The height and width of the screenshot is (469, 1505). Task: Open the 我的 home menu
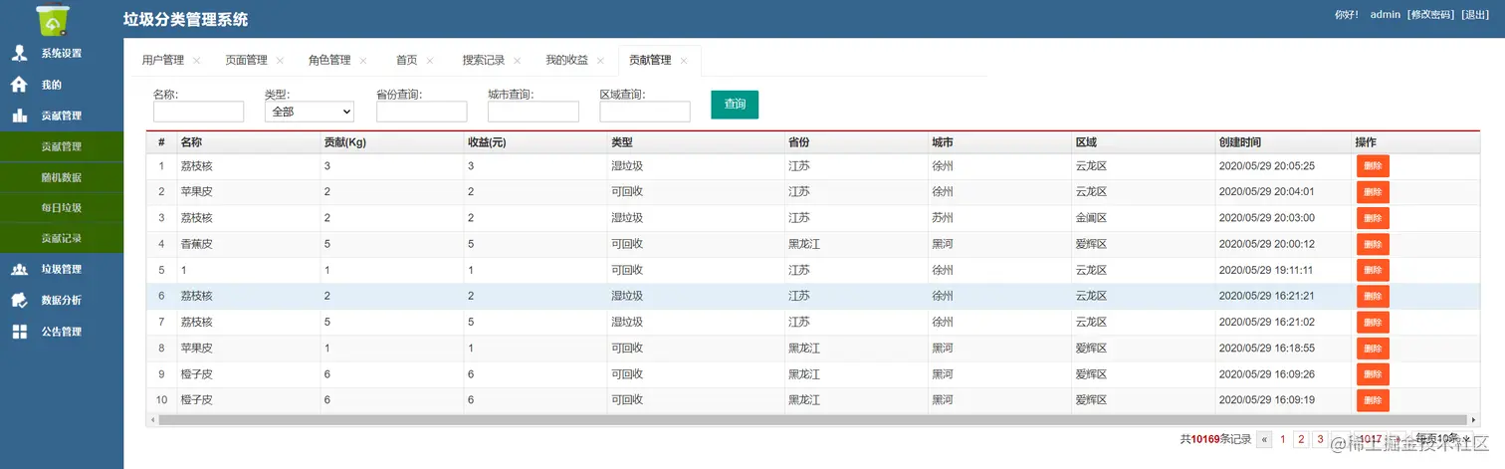click(62, 85)
